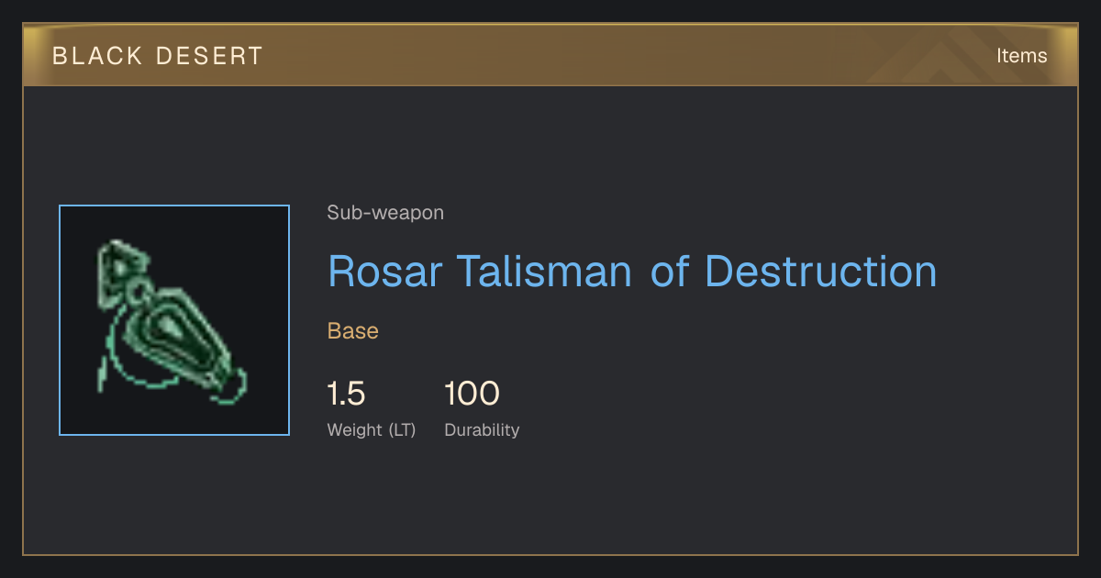Click the word BLACK in the header

point(98,56)
